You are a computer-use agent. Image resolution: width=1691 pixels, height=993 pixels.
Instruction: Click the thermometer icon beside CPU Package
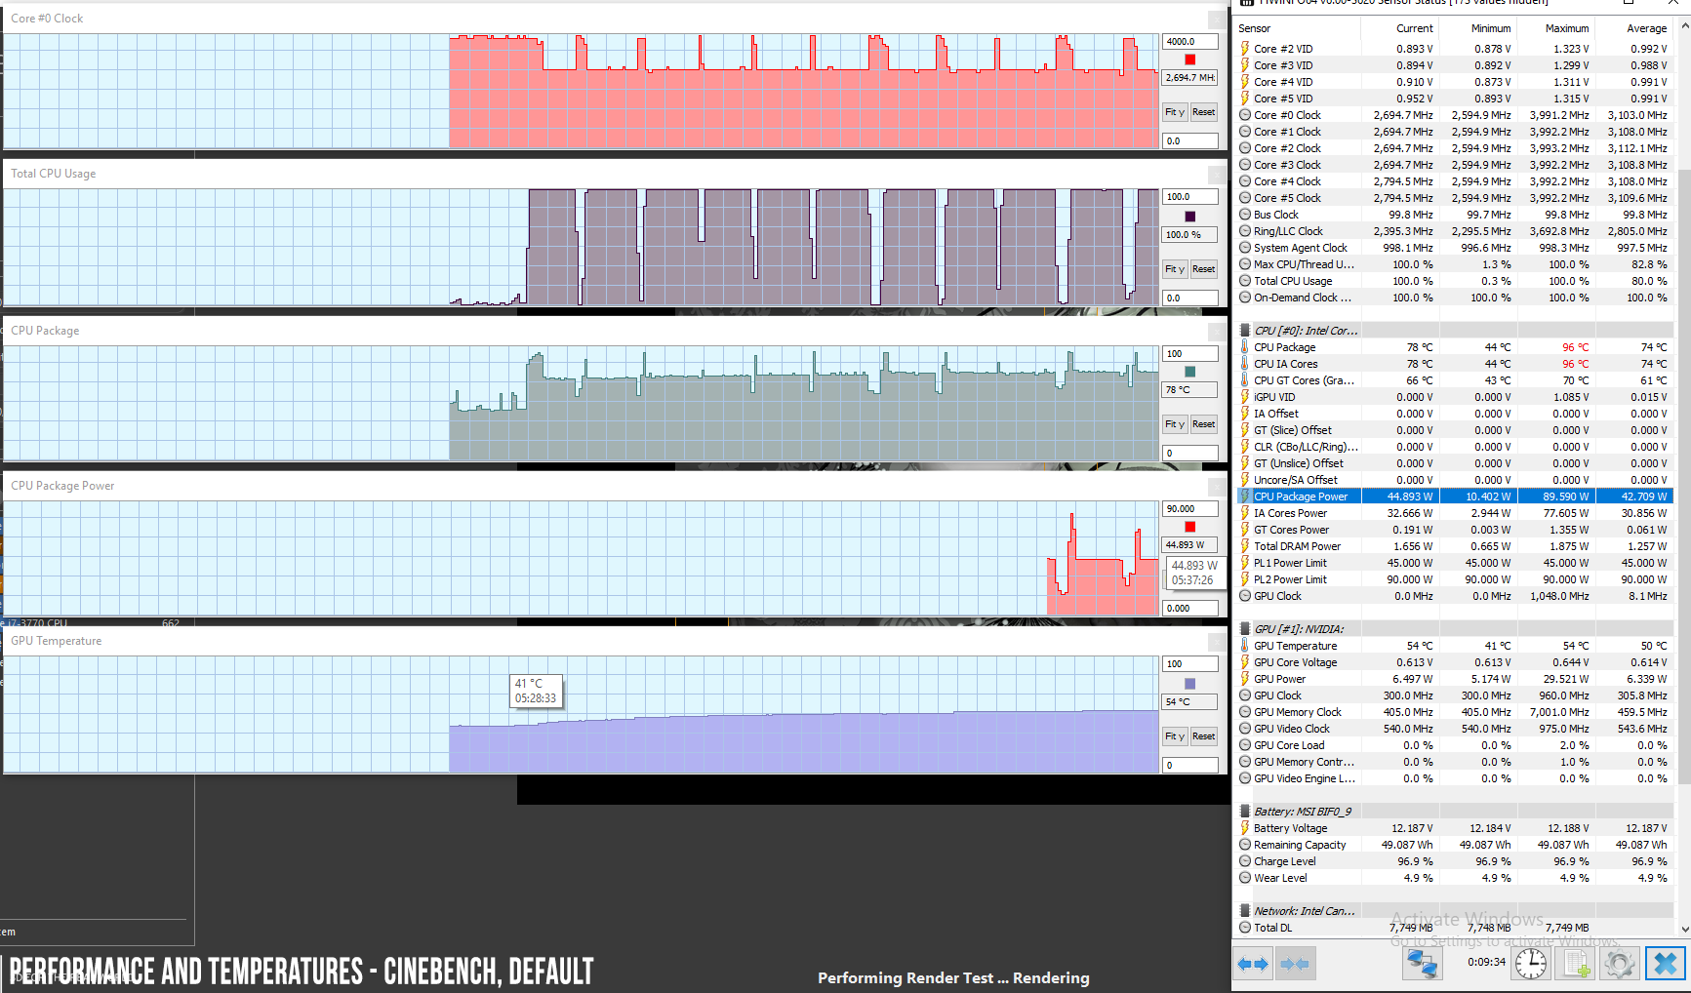[1245, 347]
